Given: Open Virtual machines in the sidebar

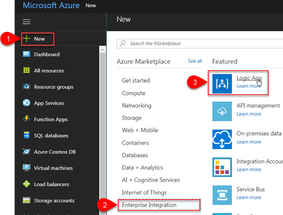Looking at the screenshot, I should (x=53, y=168).
